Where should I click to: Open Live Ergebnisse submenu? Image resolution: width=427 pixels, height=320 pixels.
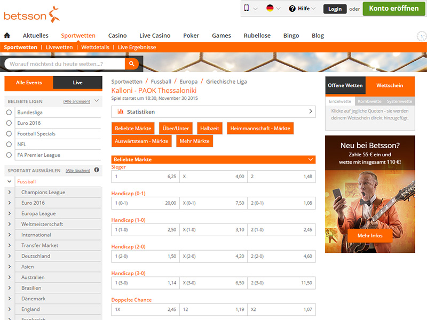(137, 47)
